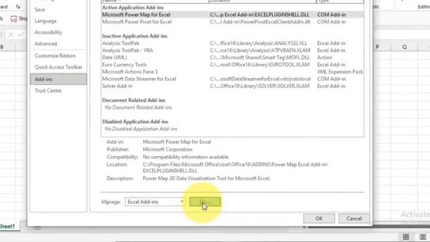This screenshot has width=430, height=242.
Task: Click EXCELPLUGINSHELL.DLL location text in list
Action: [x=259, y=15]
